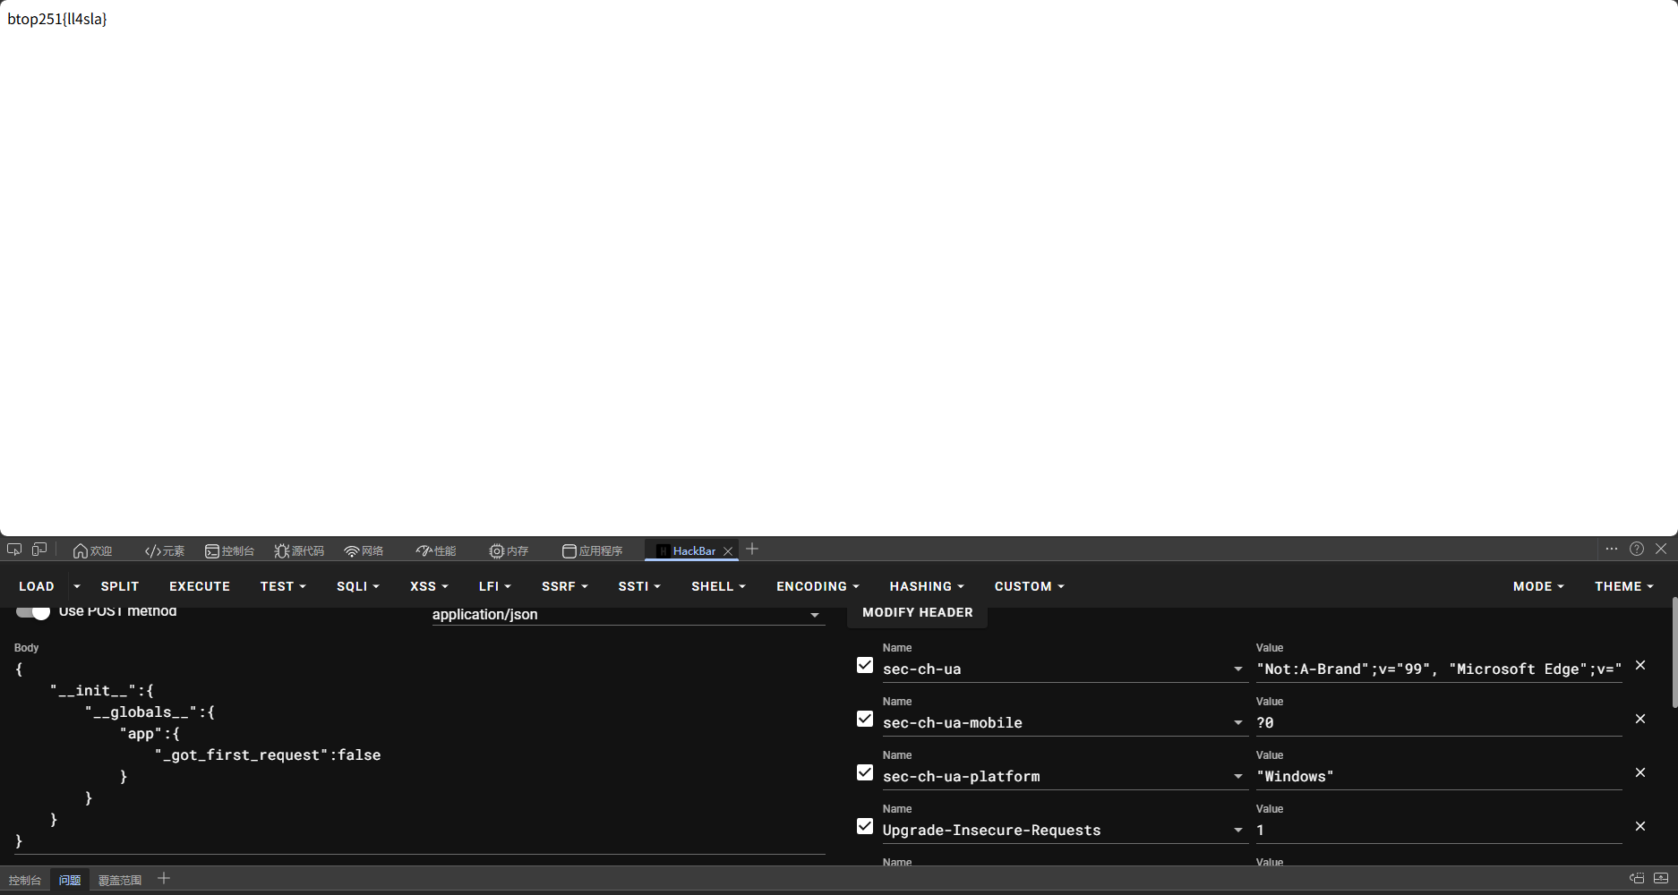The image size is (1678, 895).
Task: Open the HASHING menu
Action: click(927, 586)
